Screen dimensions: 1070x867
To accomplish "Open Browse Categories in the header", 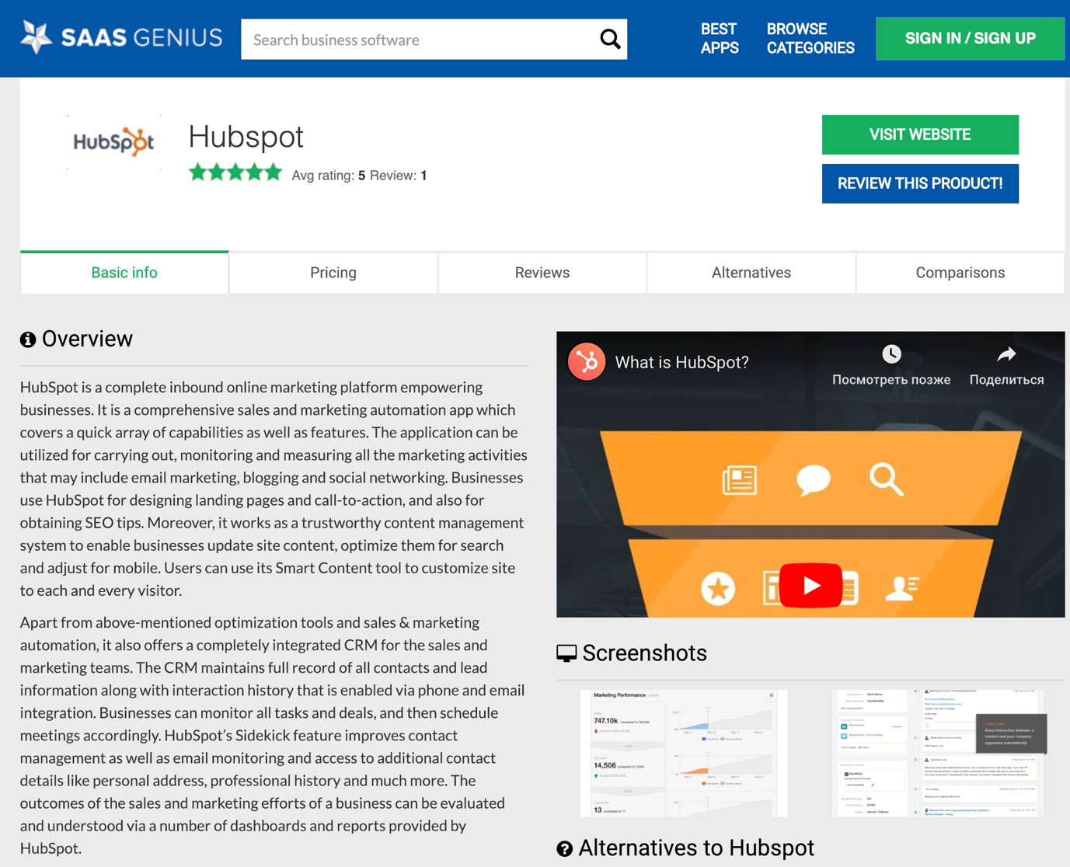I will coord(810,38).
